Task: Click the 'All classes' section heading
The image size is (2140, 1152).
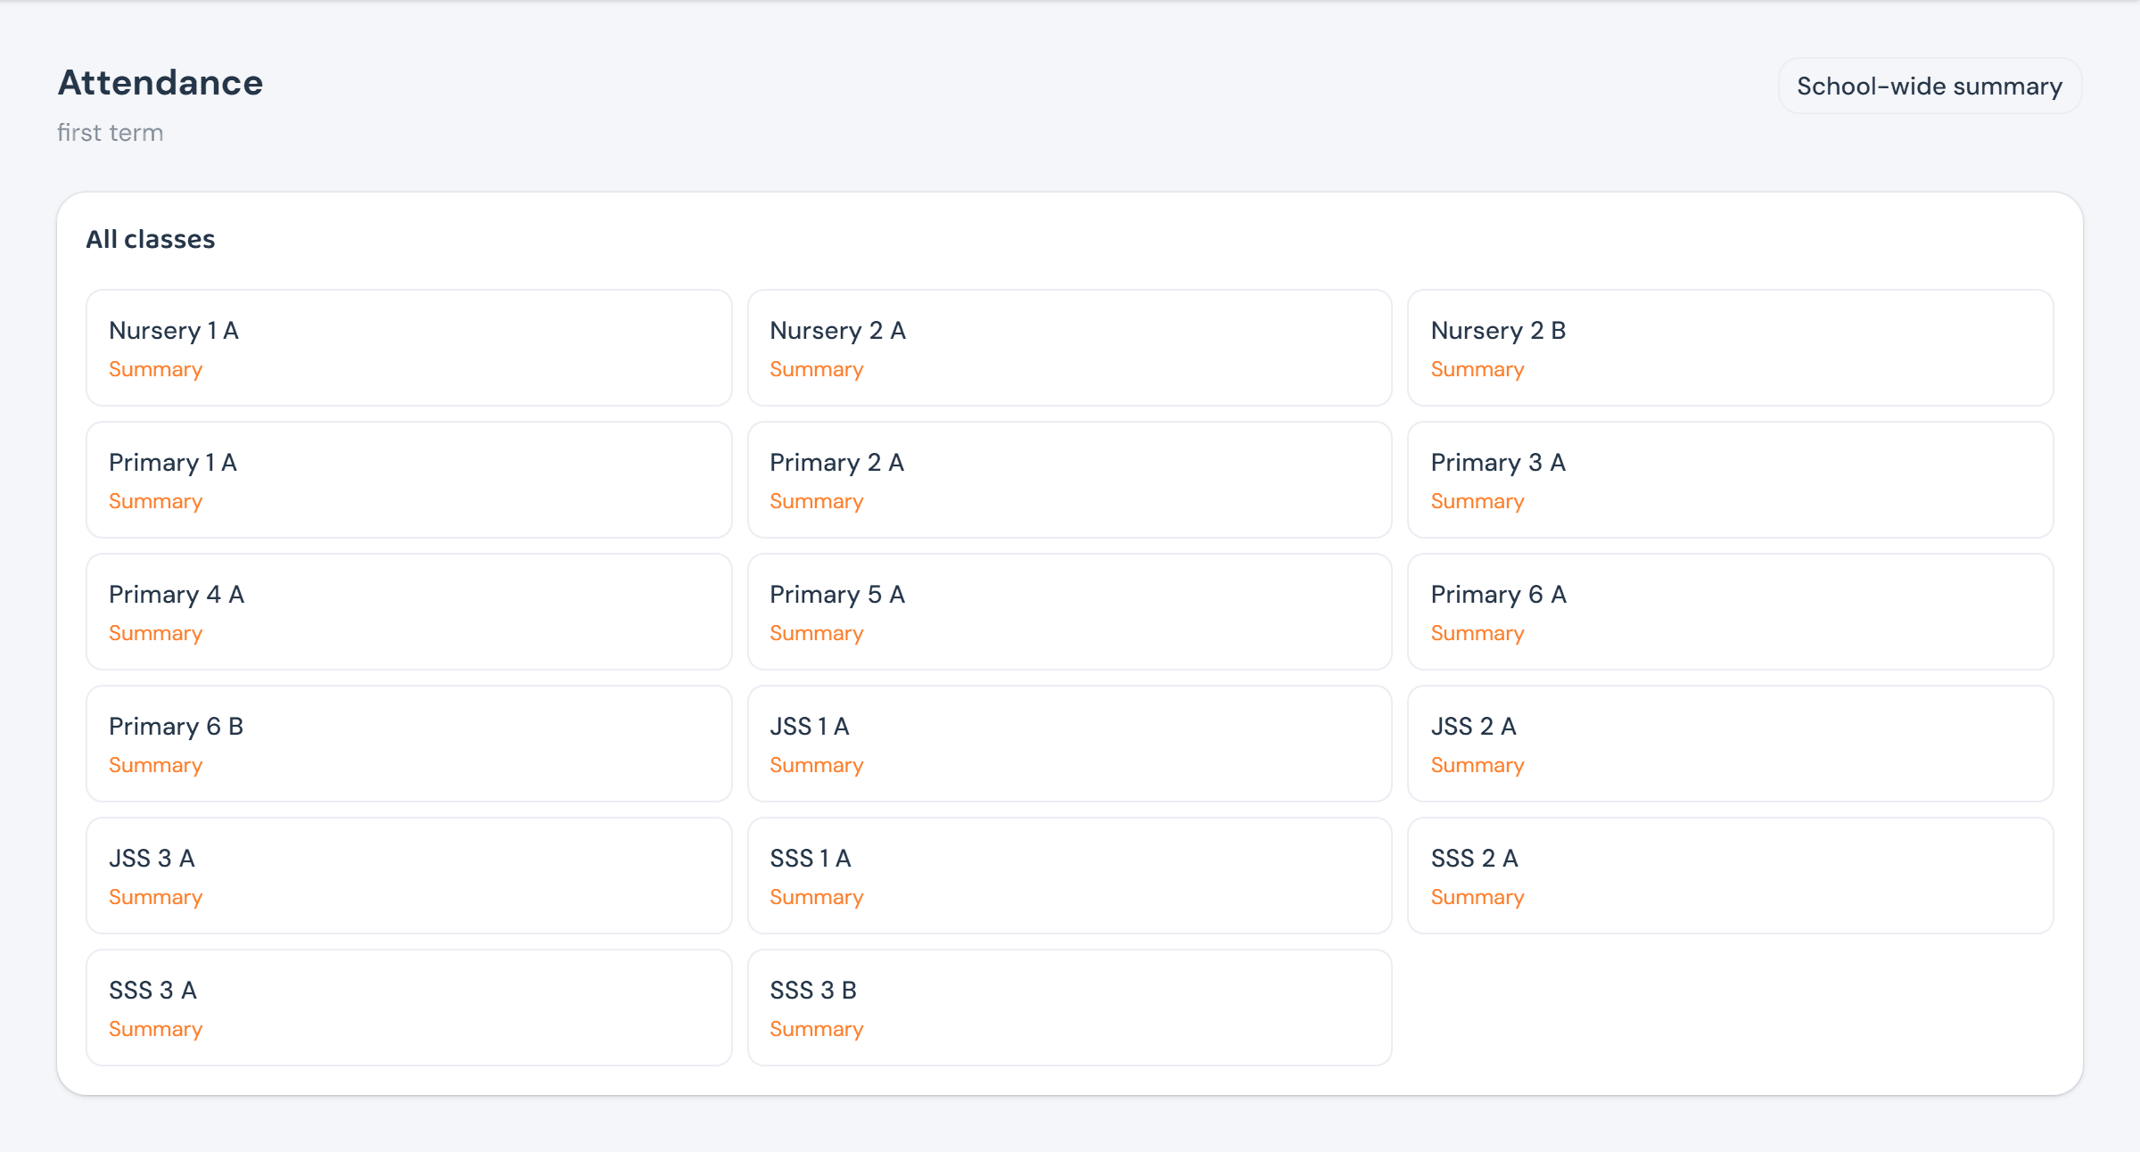Action: pyautogui.click(x=151, y=239)
